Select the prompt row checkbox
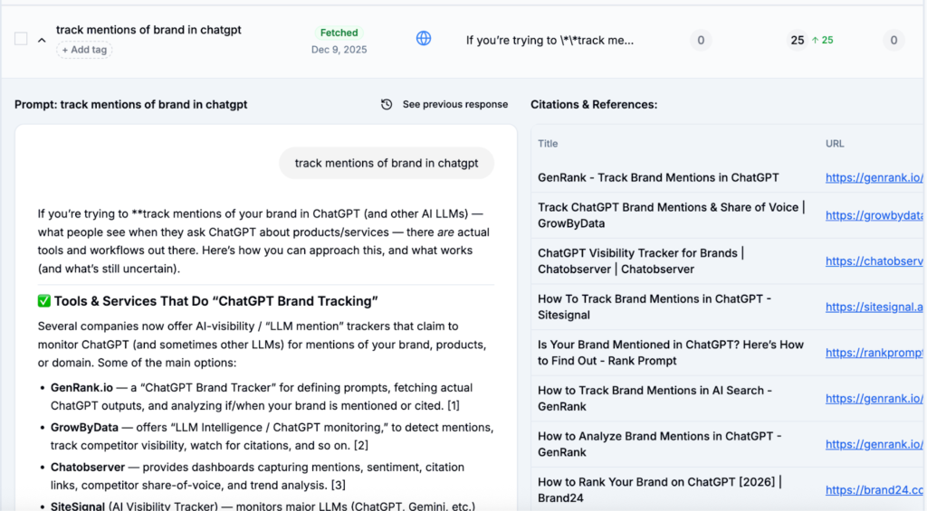This screenshot has width=927, height=511. (x=21, y=39)
